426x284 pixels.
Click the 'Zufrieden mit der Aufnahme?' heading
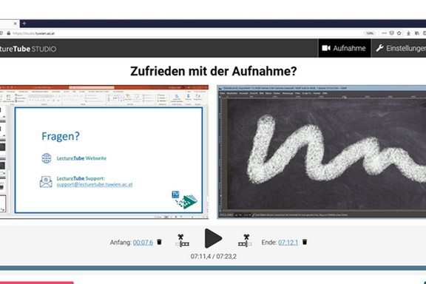pos(214,71)
